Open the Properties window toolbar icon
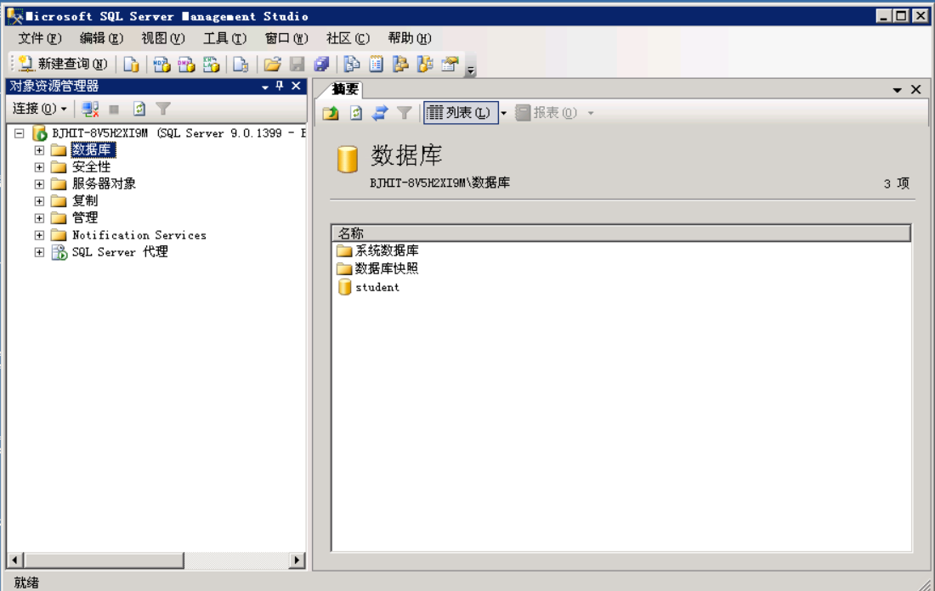Viewport: 935px width, 591px height. coord(450,64)
